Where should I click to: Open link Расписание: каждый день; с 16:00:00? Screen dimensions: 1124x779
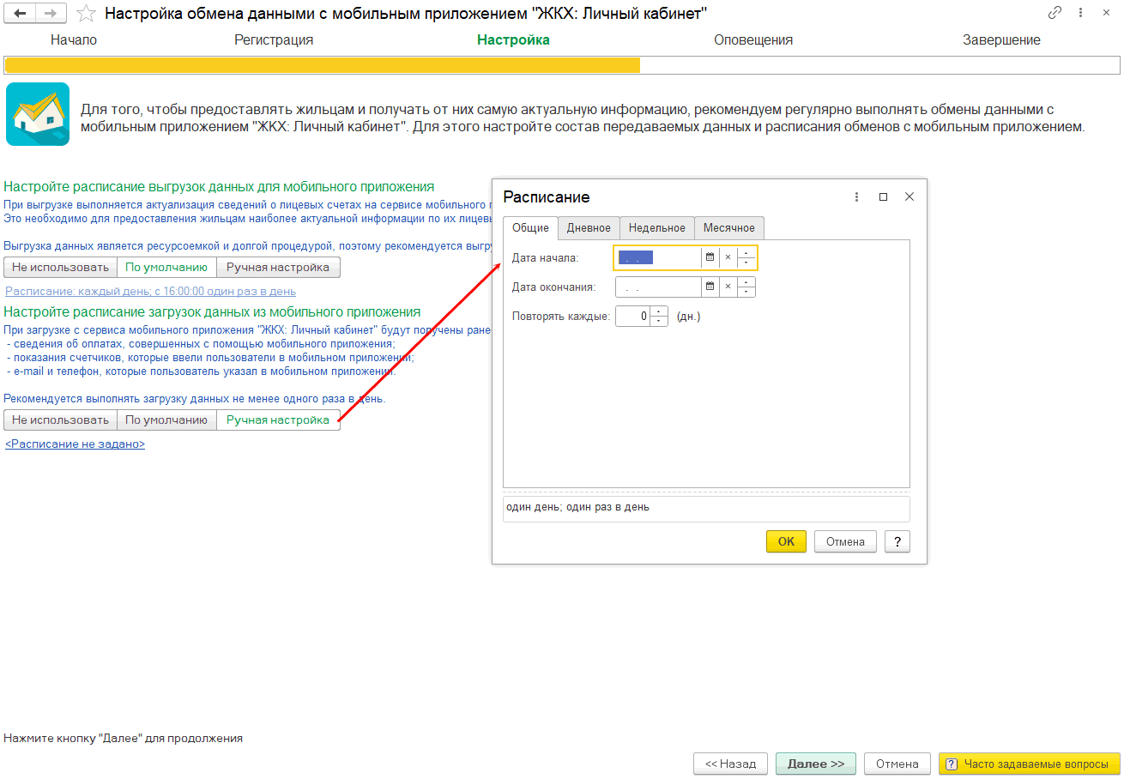point(150,292)
